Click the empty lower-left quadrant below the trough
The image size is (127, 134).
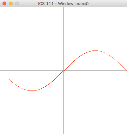tap(32, 112)
